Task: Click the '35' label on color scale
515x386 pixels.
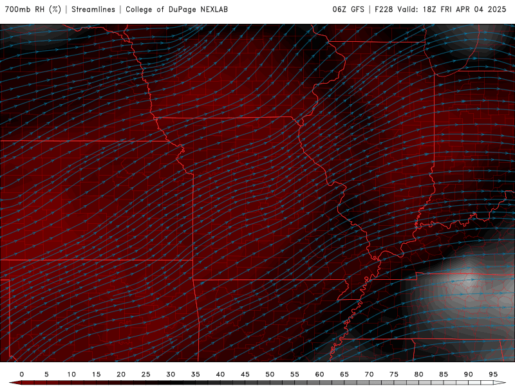Action: pyautogui.click(x=196, y=374)
